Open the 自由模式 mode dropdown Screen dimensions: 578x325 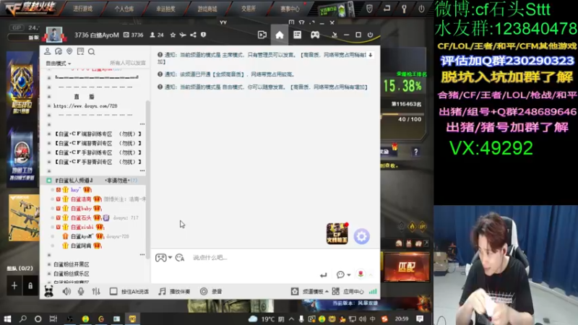click(x=59, y=64)
